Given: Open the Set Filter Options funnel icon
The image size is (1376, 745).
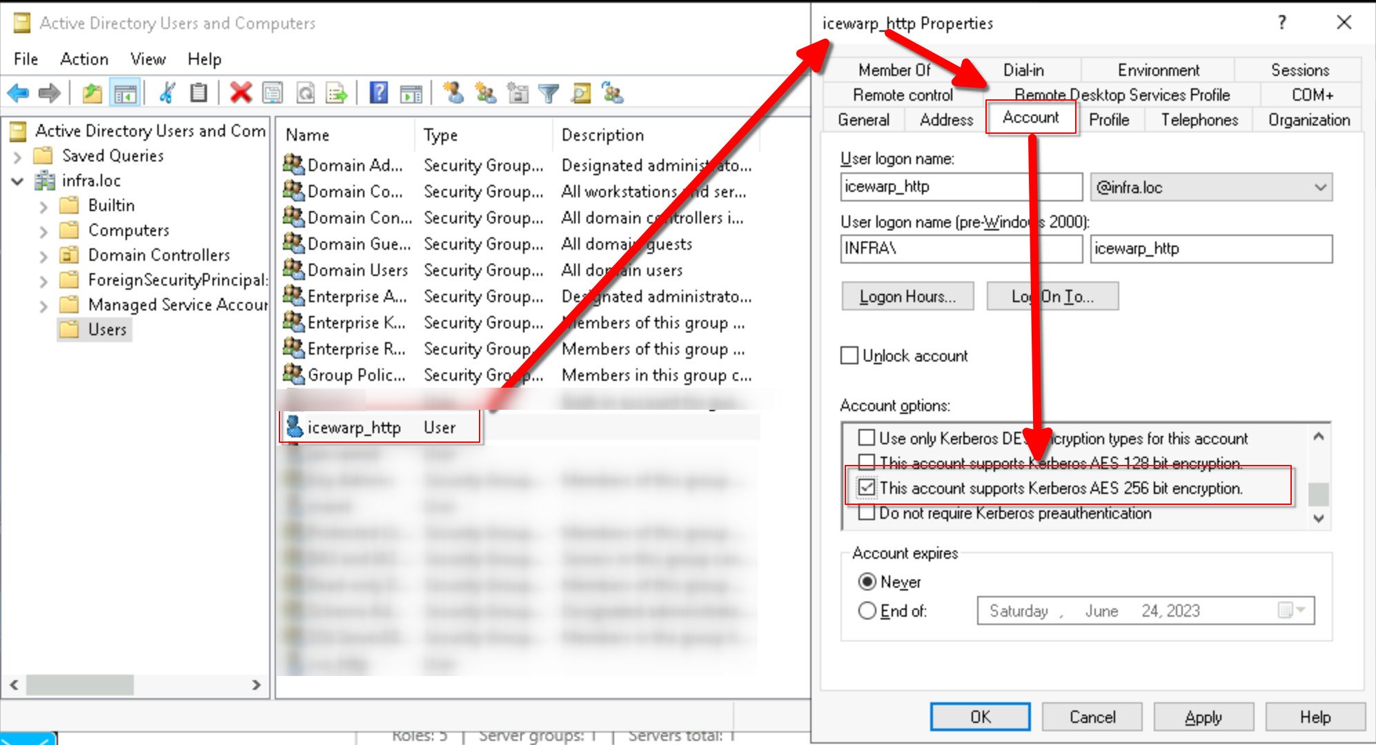Looking at the screenshot, I should [547, 93].
